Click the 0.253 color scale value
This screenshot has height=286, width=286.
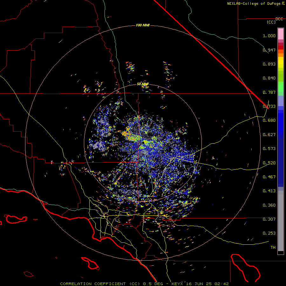tap(269, 233)
